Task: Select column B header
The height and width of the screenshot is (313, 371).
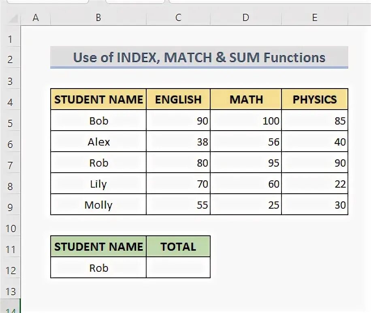Action: (98, 18)
